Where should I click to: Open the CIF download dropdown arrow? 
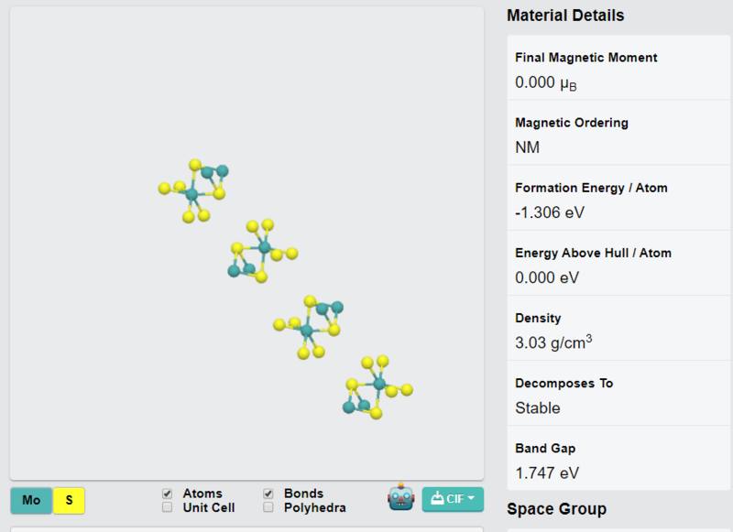tap(471, 498)
